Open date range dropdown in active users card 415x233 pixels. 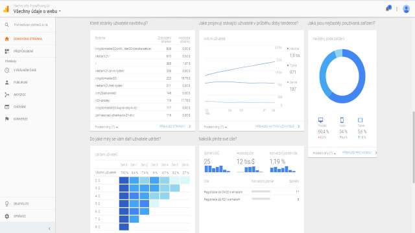(x=215, y=127)
